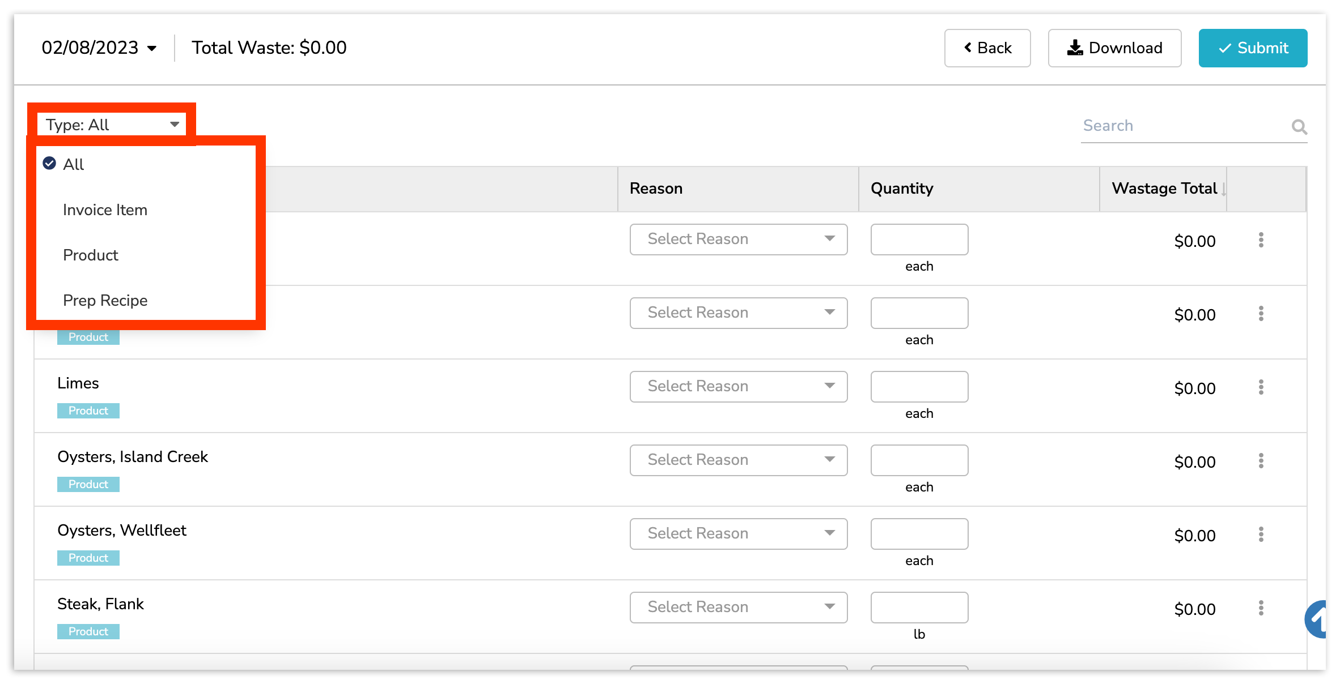This screenshot has height=684, width=1340.
Task: Select Product filter option
Action: [x=91, y=255]
